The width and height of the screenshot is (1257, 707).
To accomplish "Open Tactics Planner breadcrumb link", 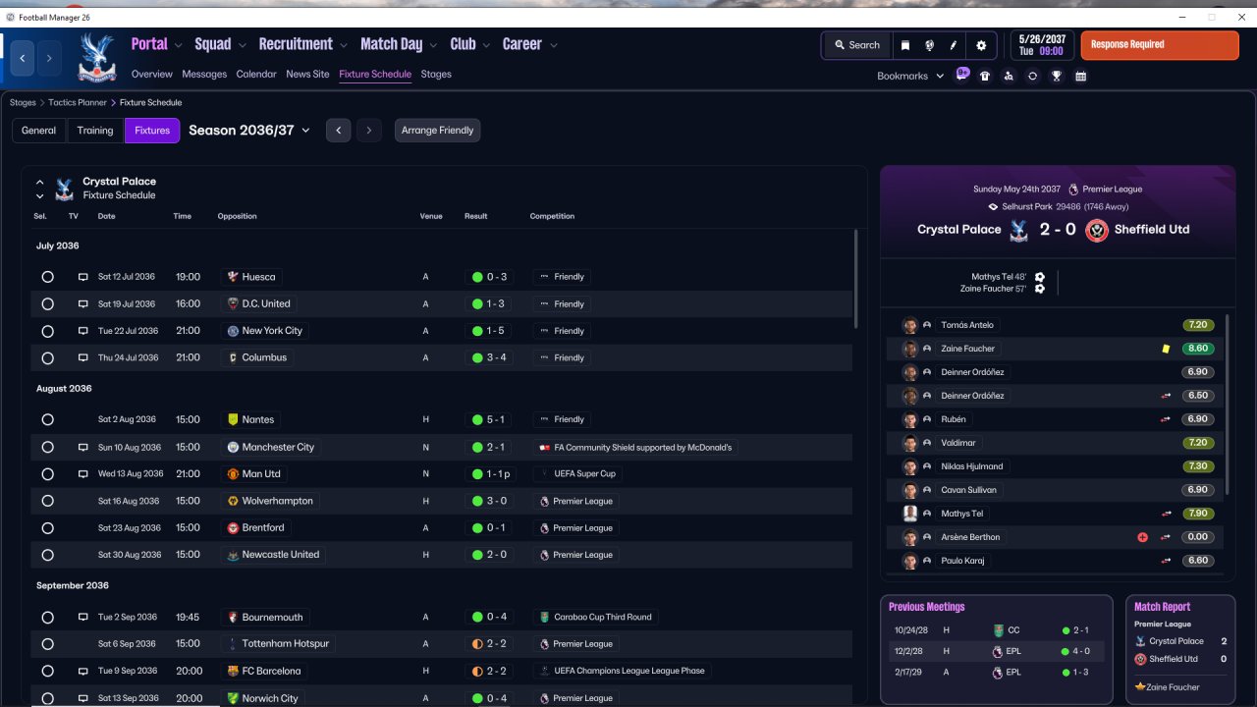I will coord(78,102).
